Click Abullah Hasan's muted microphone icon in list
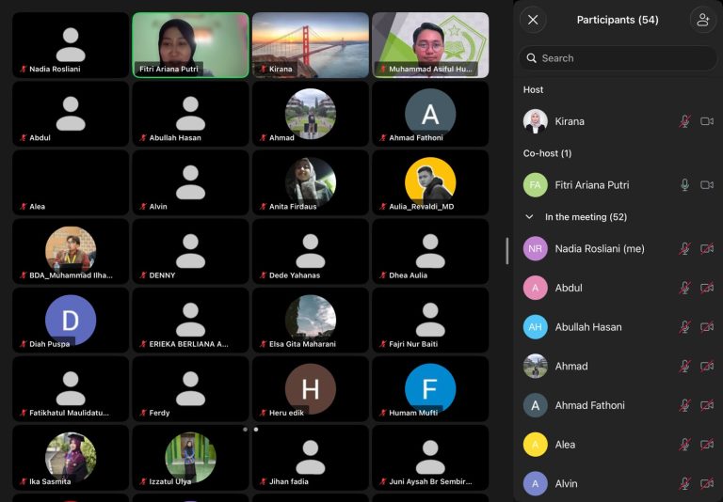 684,327
